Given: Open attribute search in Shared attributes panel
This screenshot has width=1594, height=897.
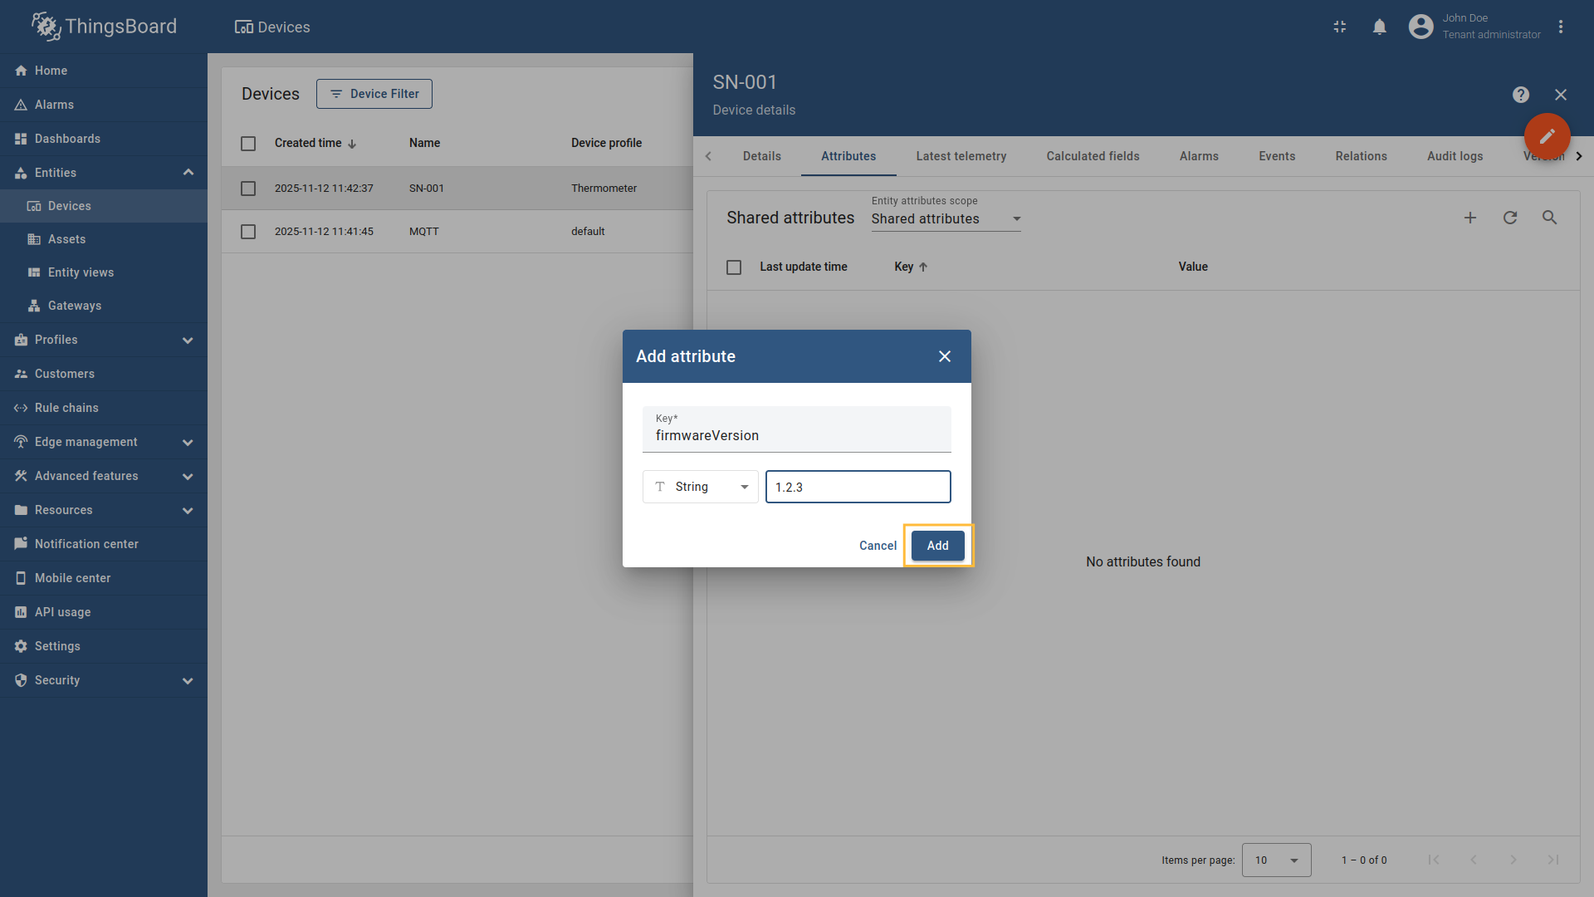Looking at the screenshot, I should click(1550, 218).
